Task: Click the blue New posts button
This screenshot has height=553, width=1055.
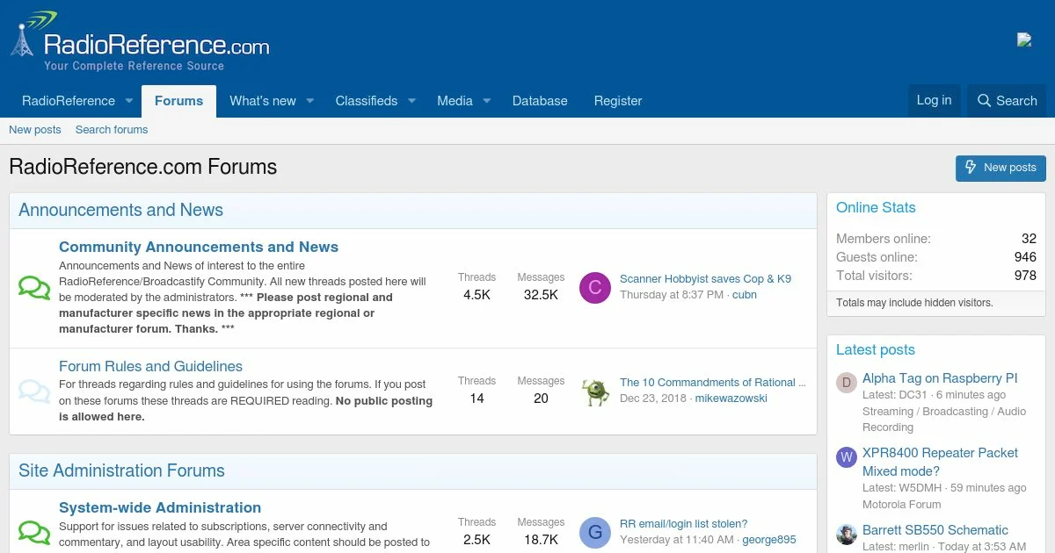Action: (x=1000, y=168)
